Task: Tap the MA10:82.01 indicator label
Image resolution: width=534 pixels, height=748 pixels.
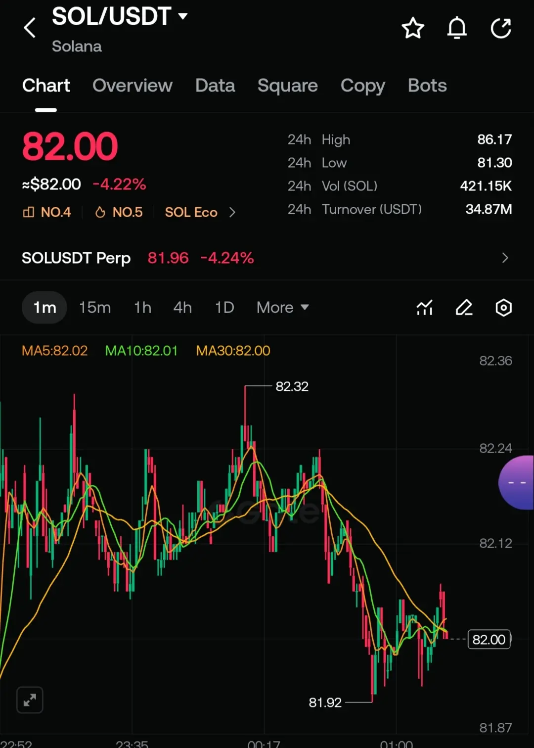Action: (x=141, y=351)
